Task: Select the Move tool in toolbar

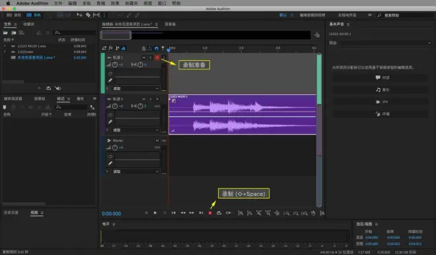Action: click(79, 15)
